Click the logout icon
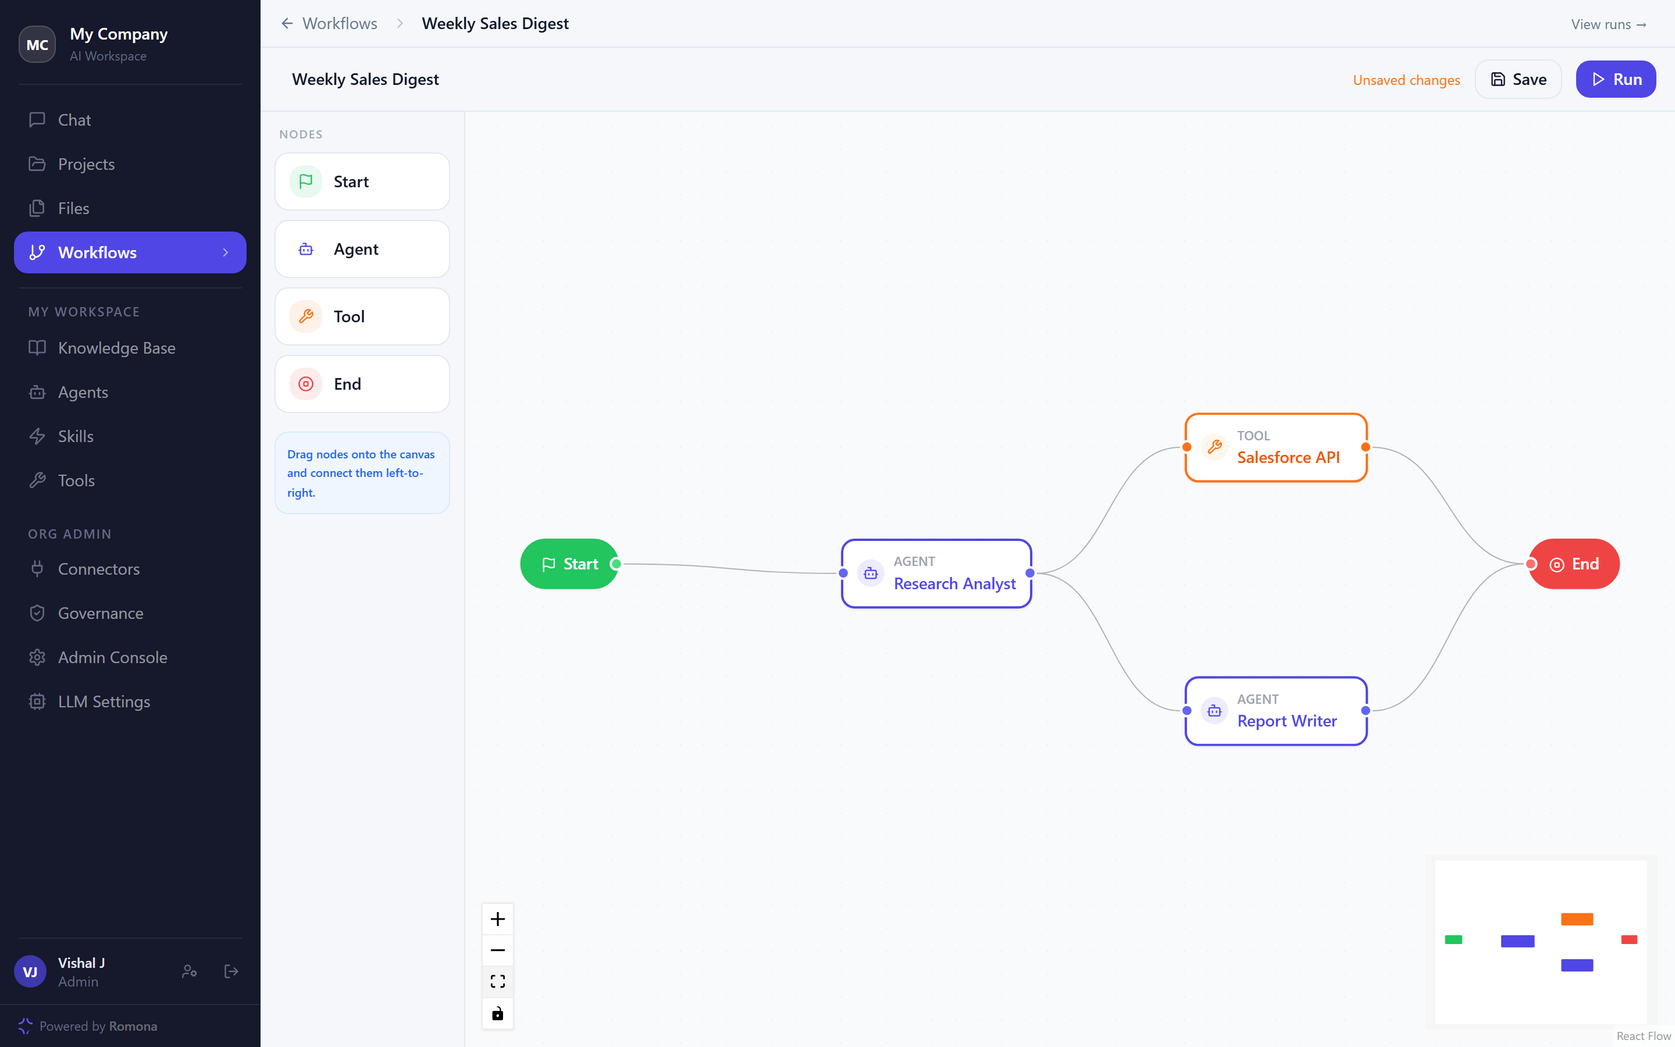Image resolution: width=1675 pixels, height=1047 pixels. (231, 971)
